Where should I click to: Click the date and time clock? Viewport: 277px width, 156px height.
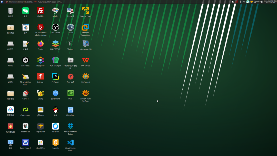(270, 2)
